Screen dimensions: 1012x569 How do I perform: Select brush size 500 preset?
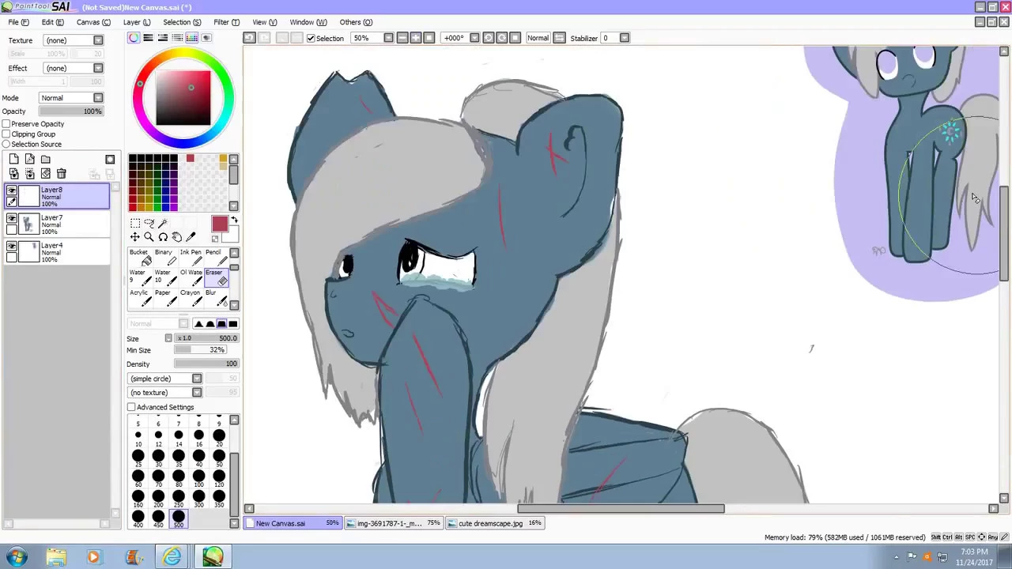pos(179,518)
